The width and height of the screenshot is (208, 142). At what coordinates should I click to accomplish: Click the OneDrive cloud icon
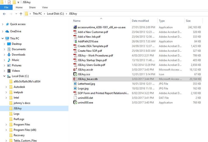(x=7, y=31)
